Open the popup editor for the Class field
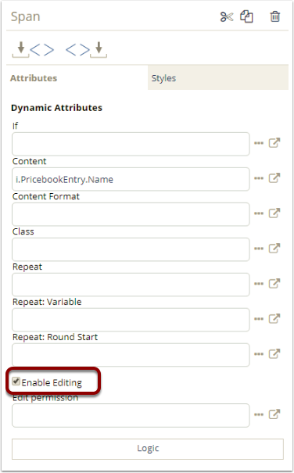Viewport: 294px width, 473px height. click(x=274, y=249)
